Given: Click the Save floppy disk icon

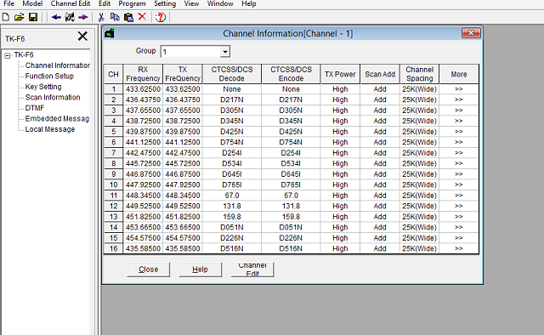Looking at the screenshot, I should [x=33, y=17].
